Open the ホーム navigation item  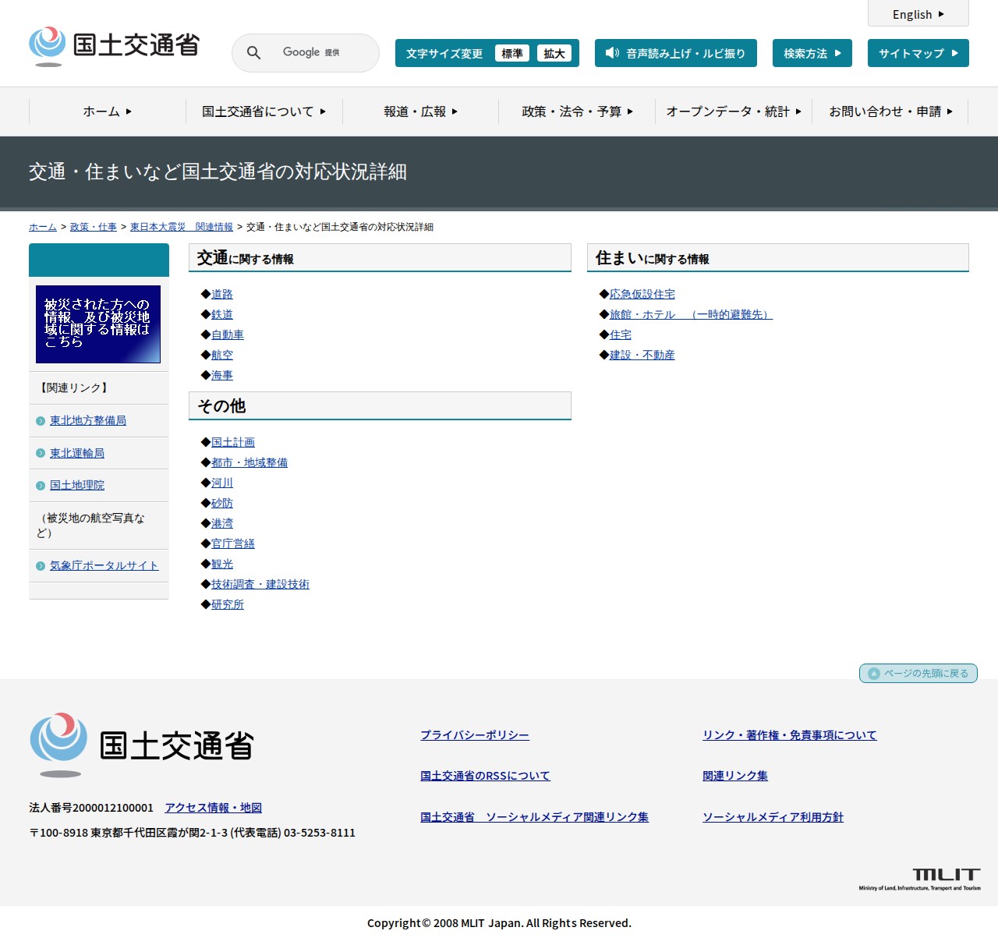[x=105, y=111]
